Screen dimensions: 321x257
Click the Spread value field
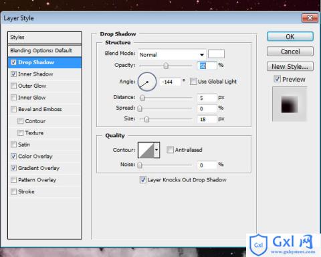207,108
